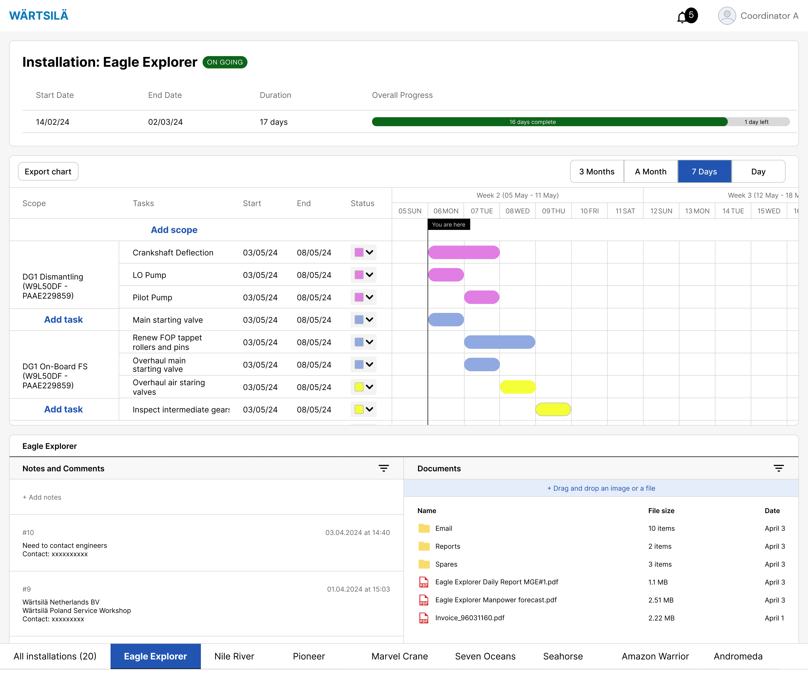Open the Pioneer installation tab
808x683 pixels.
[x=309, y=656]
